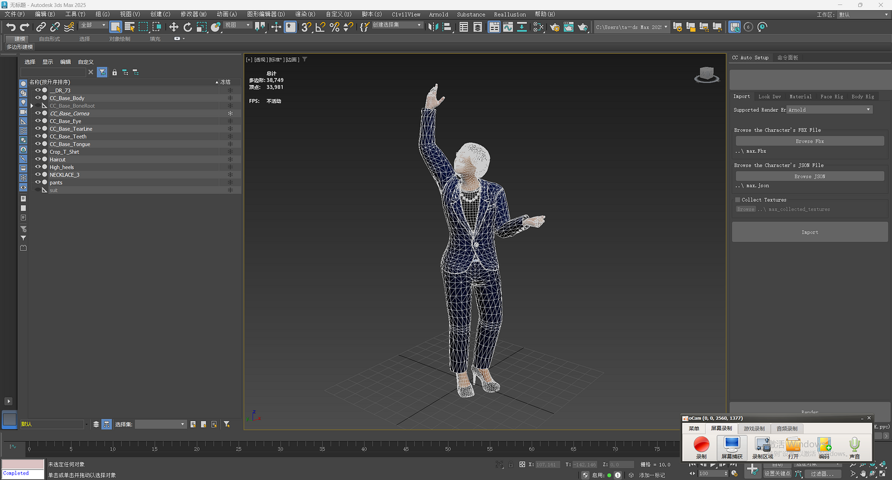Click the Undo arrow icon
Image resolution: width=892 pixels, height=480 pixels.
11,27
